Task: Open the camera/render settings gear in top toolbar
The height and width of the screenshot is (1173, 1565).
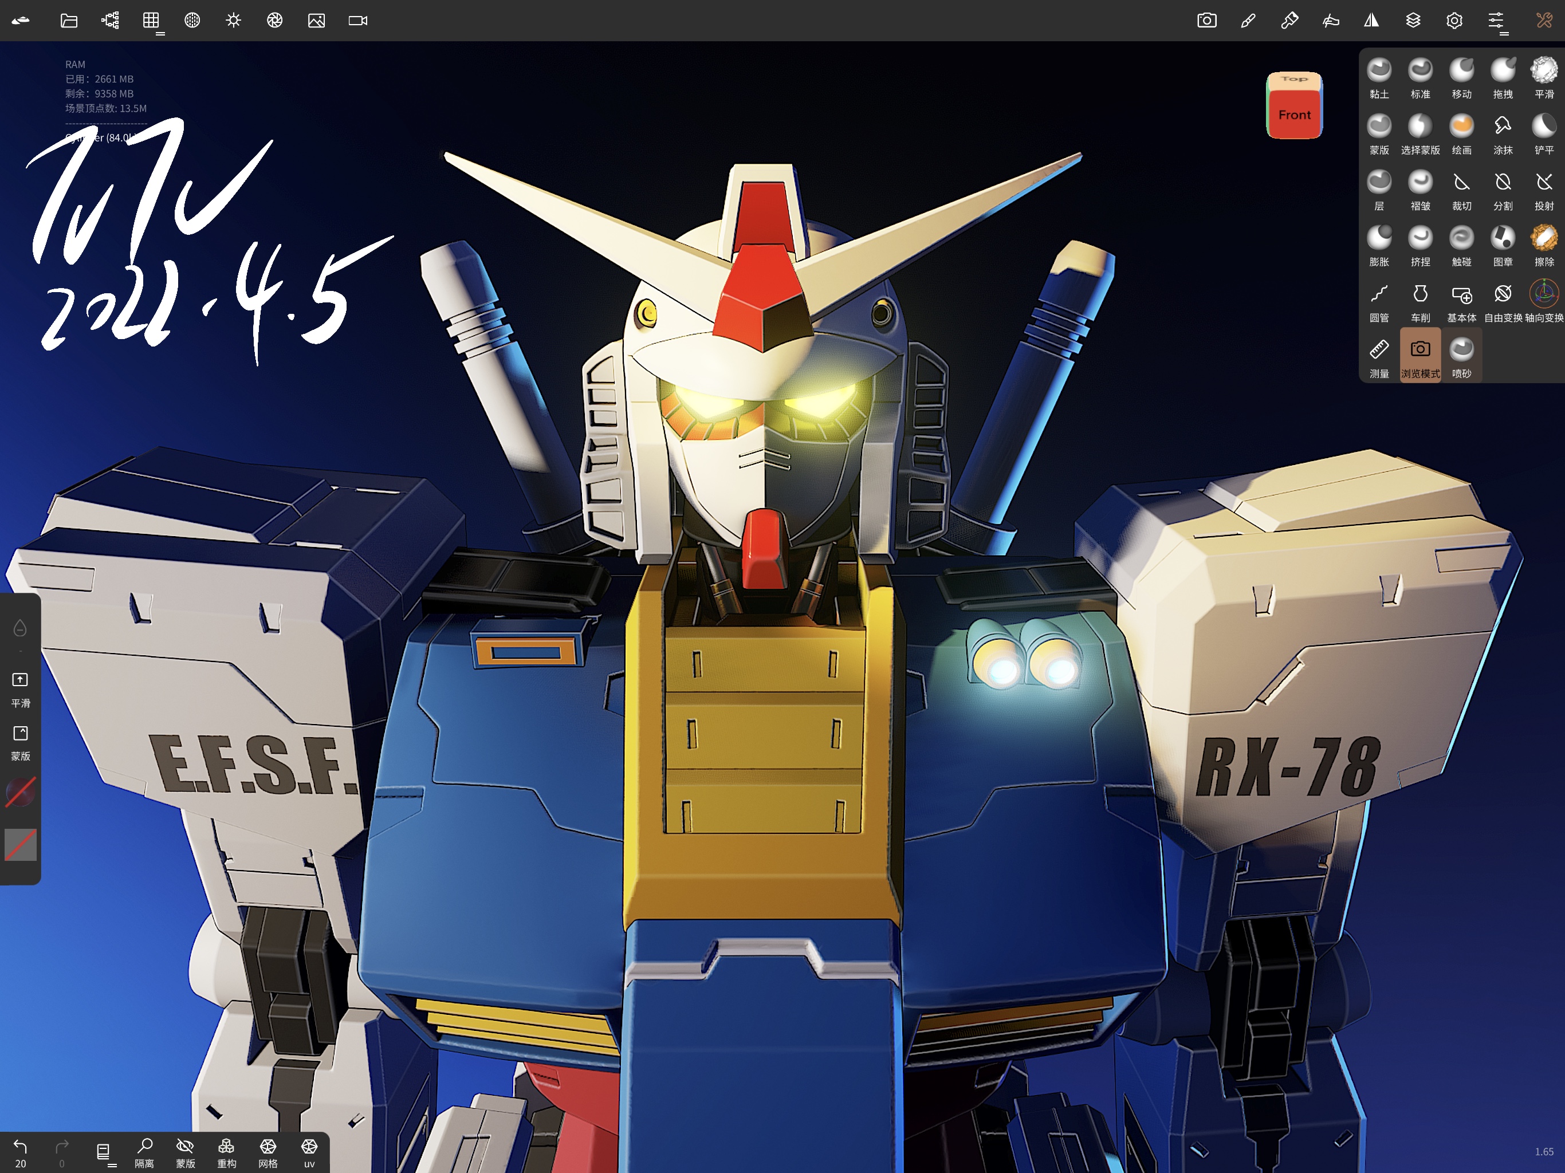Action: pos(1454,21)
